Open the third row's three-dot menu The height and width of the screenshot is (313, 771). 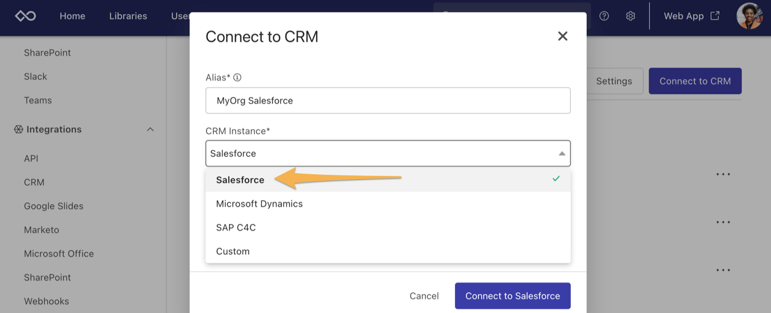(723, 270)
